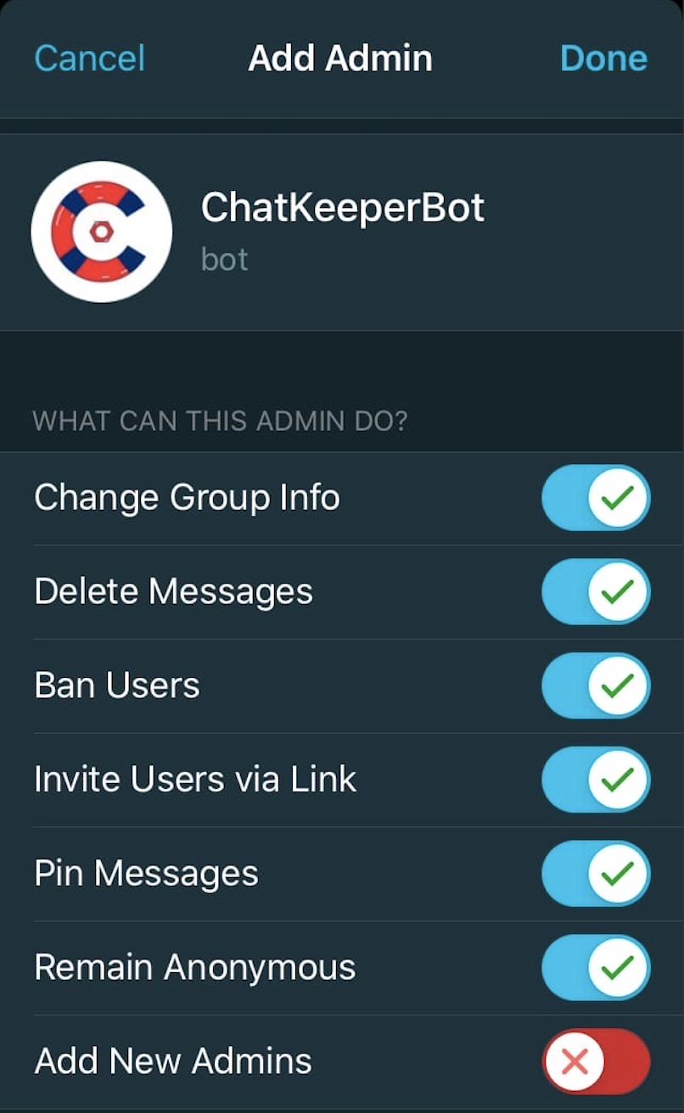Image resolution: width=684 pixels, height=1113 pixels.
Task: Click the What Can This Admin Do header
Action: [220, 421]
